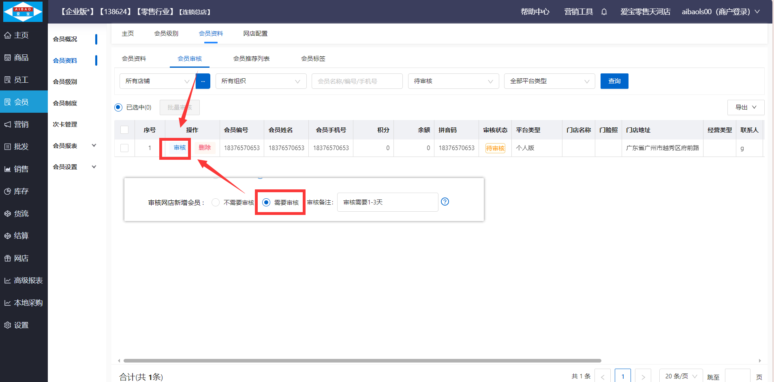Go to 库存 in the sidebar
The height and width of the screenshot is (382, 774).
point(21,191)
